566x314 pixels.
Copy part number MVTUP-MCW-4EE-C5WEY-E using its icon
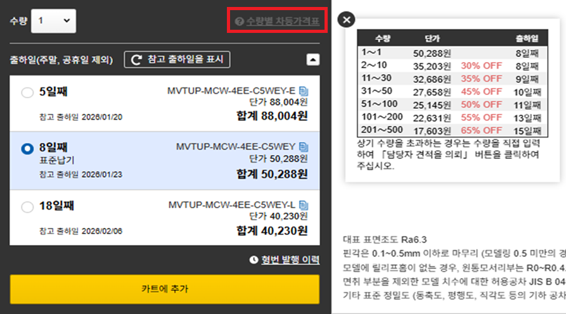point(303,91)
